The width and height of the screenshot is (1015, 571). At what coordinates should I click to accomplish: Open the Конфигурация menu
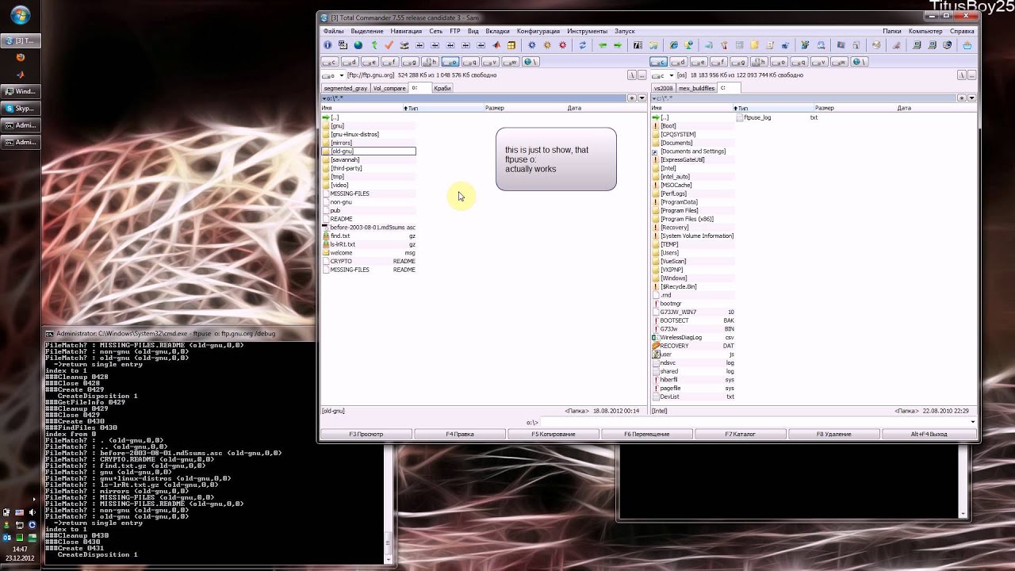(538, 31)
